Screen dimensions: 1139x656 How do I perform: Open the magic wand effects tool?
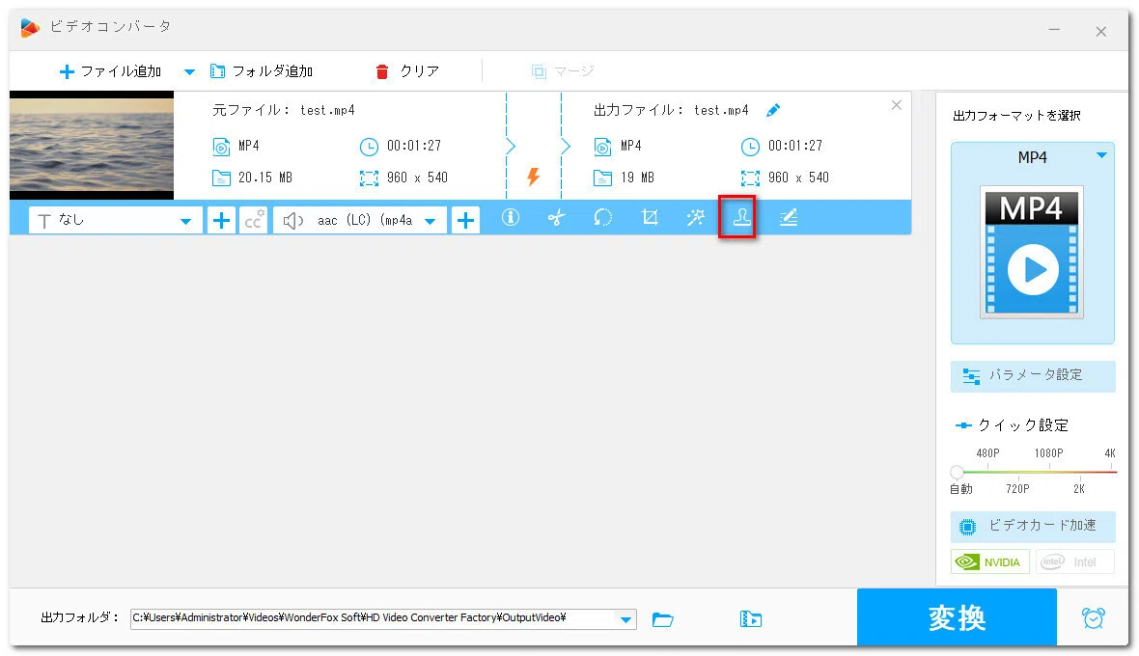click(x=696, y=218)
